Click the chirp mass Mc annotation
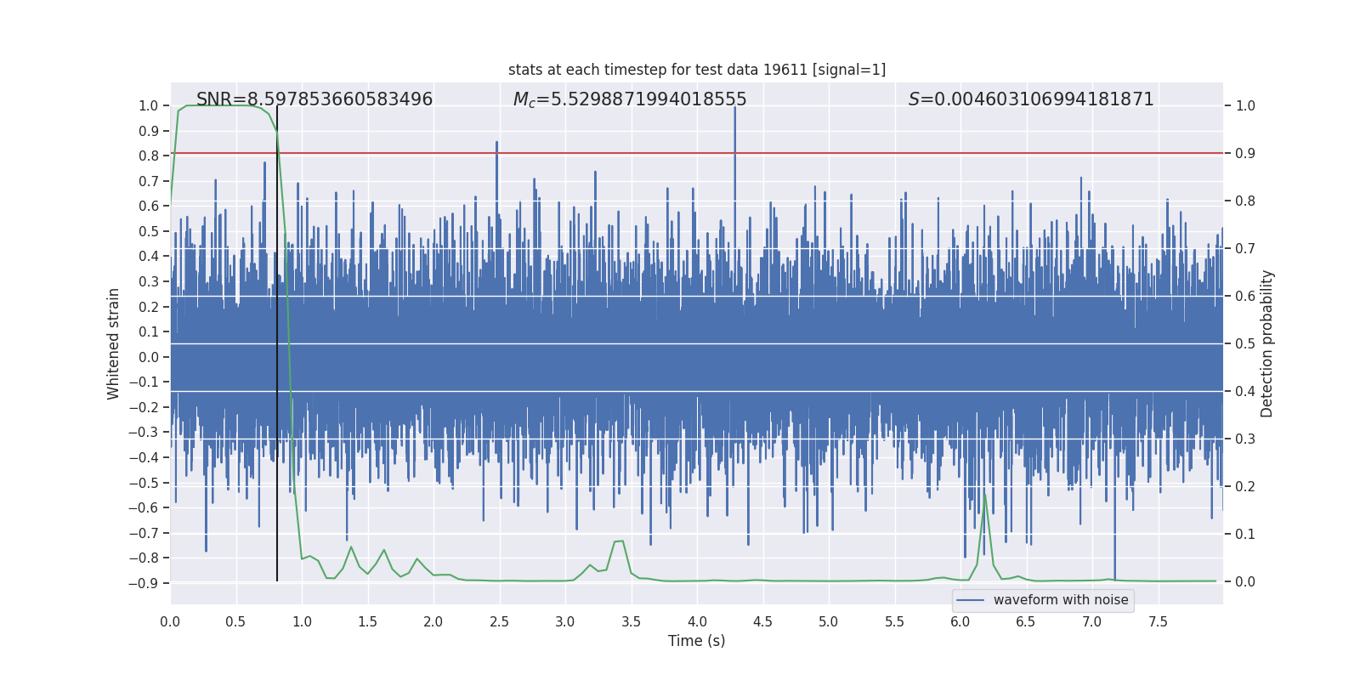 point(630,99)
